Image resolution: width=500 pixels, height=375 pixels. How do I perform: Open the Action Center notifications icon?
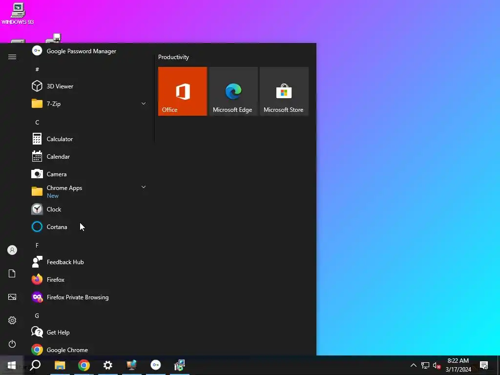pos(484,365)
